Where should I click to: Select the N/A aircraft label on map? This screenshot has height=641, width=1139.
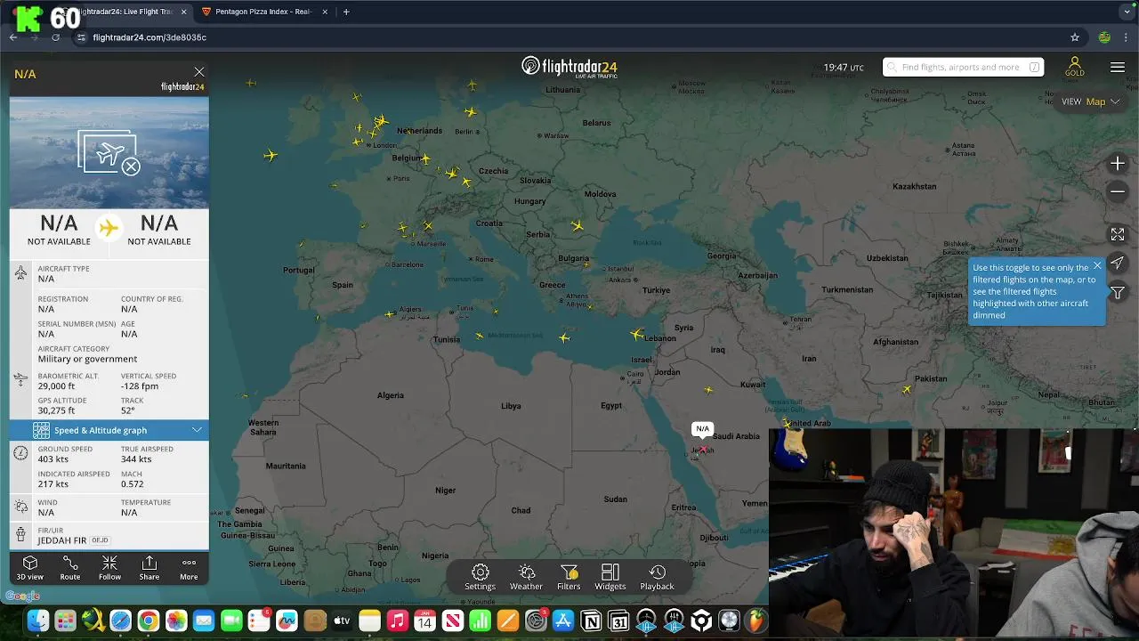pyautogui.click(x=702, y=429)
